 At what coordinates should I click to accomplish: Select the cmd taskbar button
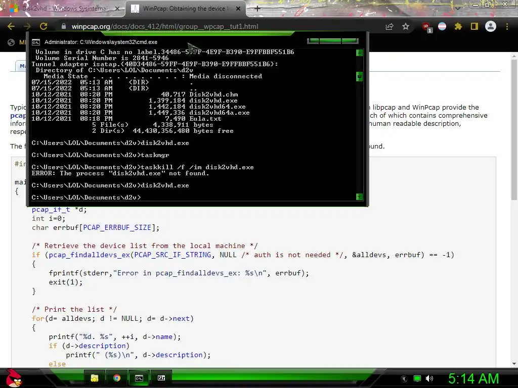coord(139,378)
